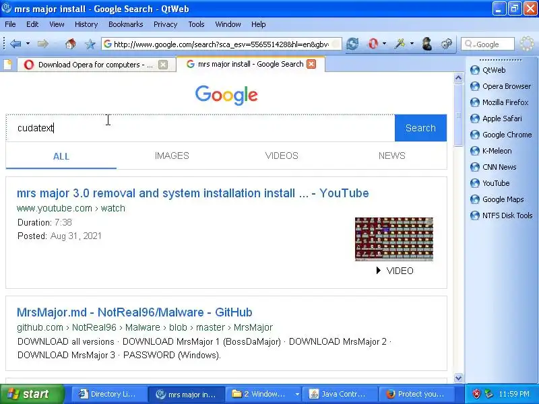Click the mrs major video thumbnail
Image resolution: width=539 pixels, height=404 pixels.
394,239
